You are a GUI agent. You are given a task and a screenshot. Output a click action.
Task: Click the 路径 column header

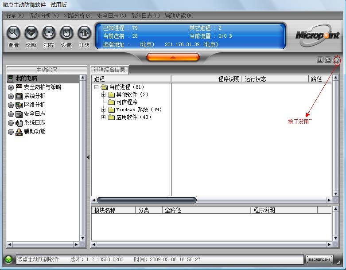click(320, 79)
